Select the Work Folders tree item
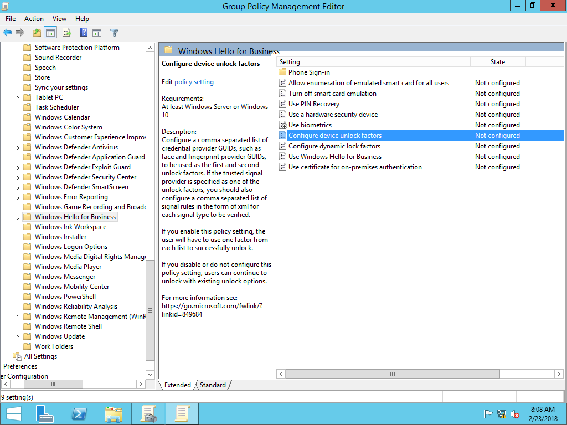Image resolution: width=567 pixels, height=425 pixels. (54, 346)
